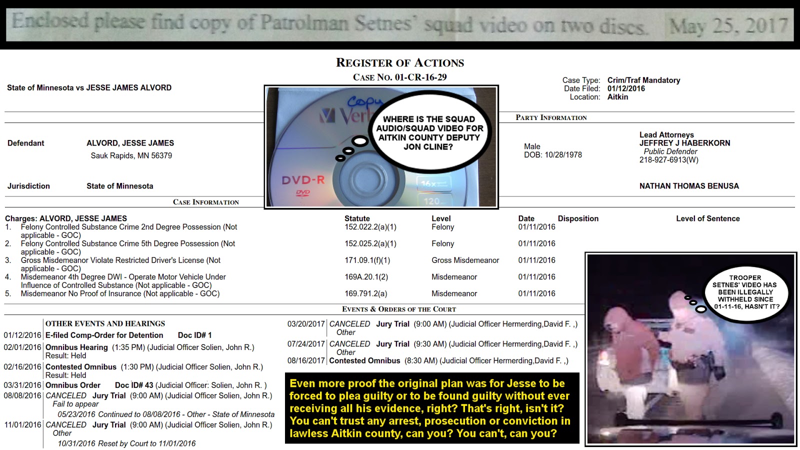Select attorney NATHAN THOMAS BENUSA
Viewport: 800px width, 450px height.
(689, 185)
